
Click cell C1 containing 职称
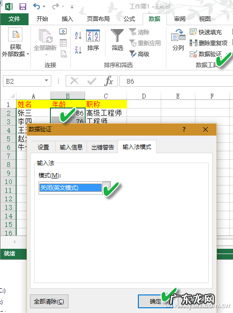click(x=106, y=104)
